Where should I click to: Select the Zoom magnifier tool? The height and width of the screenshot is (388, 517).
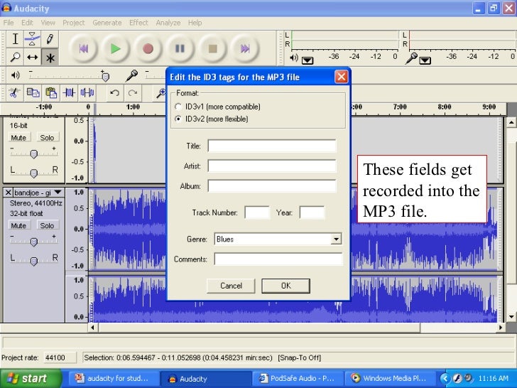15,58
